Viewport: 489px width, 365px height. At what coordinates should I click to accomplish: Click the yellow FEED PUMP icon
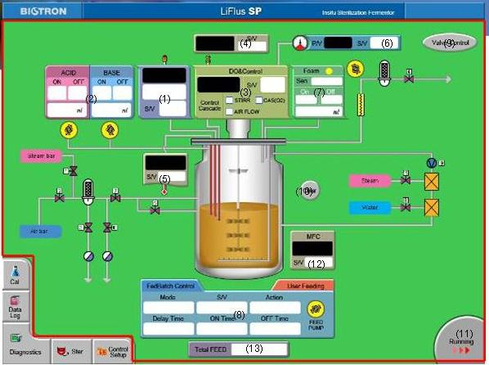tap(316, 309)
